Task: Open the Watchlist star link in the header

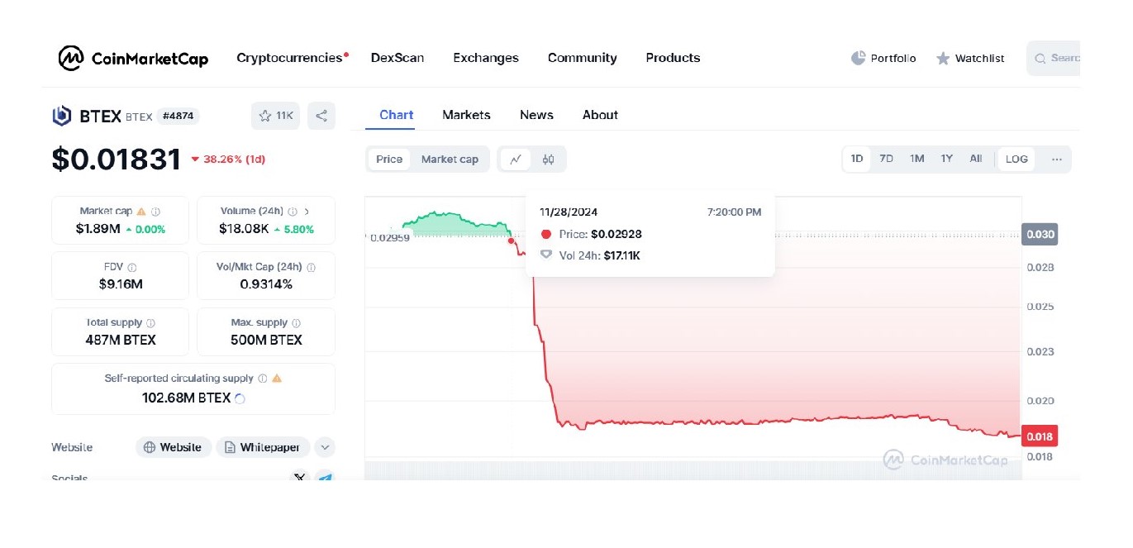Action: point(970,58)
